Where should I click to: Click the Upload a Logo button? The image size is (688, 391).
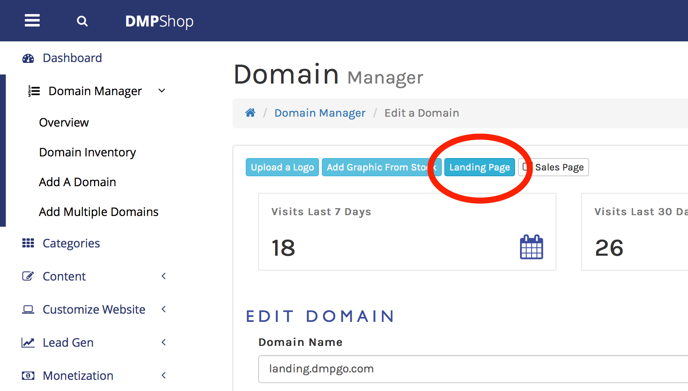(282, 167)
